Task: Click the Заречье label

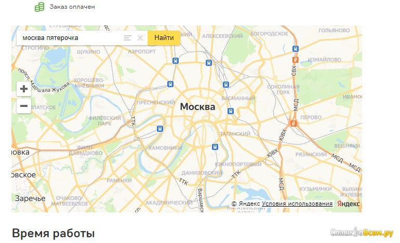Action: point(30,198)
